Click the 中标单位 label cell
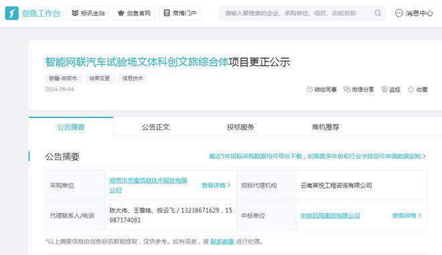 point(267,216)
